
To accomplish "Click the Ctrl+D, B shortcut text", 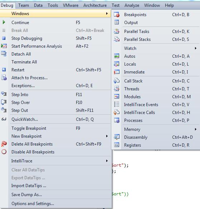I will [181, 15].
